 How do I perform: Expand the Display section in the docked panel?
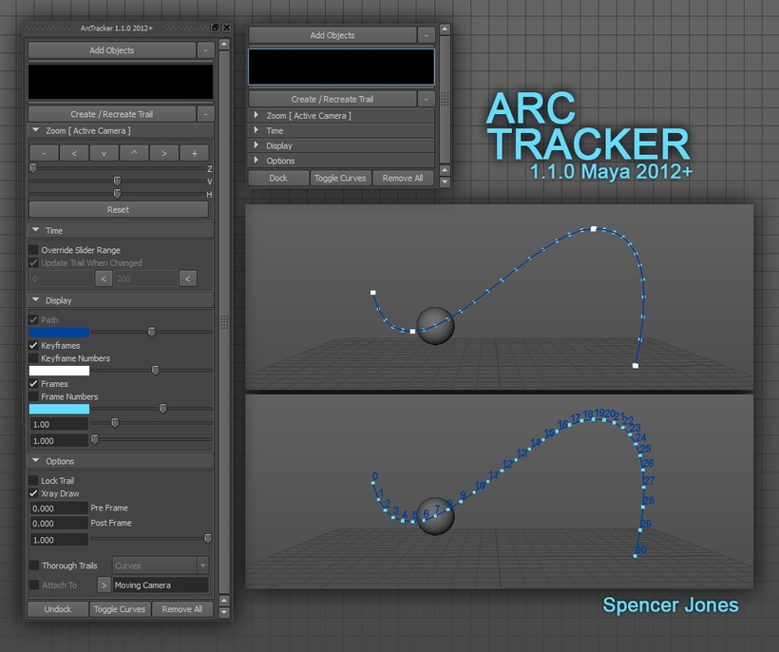click(256, 145)
